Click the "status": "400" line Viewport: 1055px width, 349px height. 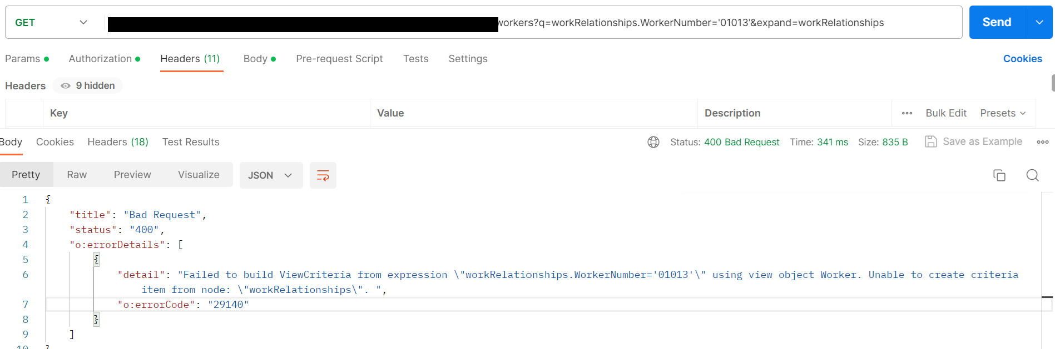tap(117, 230)
